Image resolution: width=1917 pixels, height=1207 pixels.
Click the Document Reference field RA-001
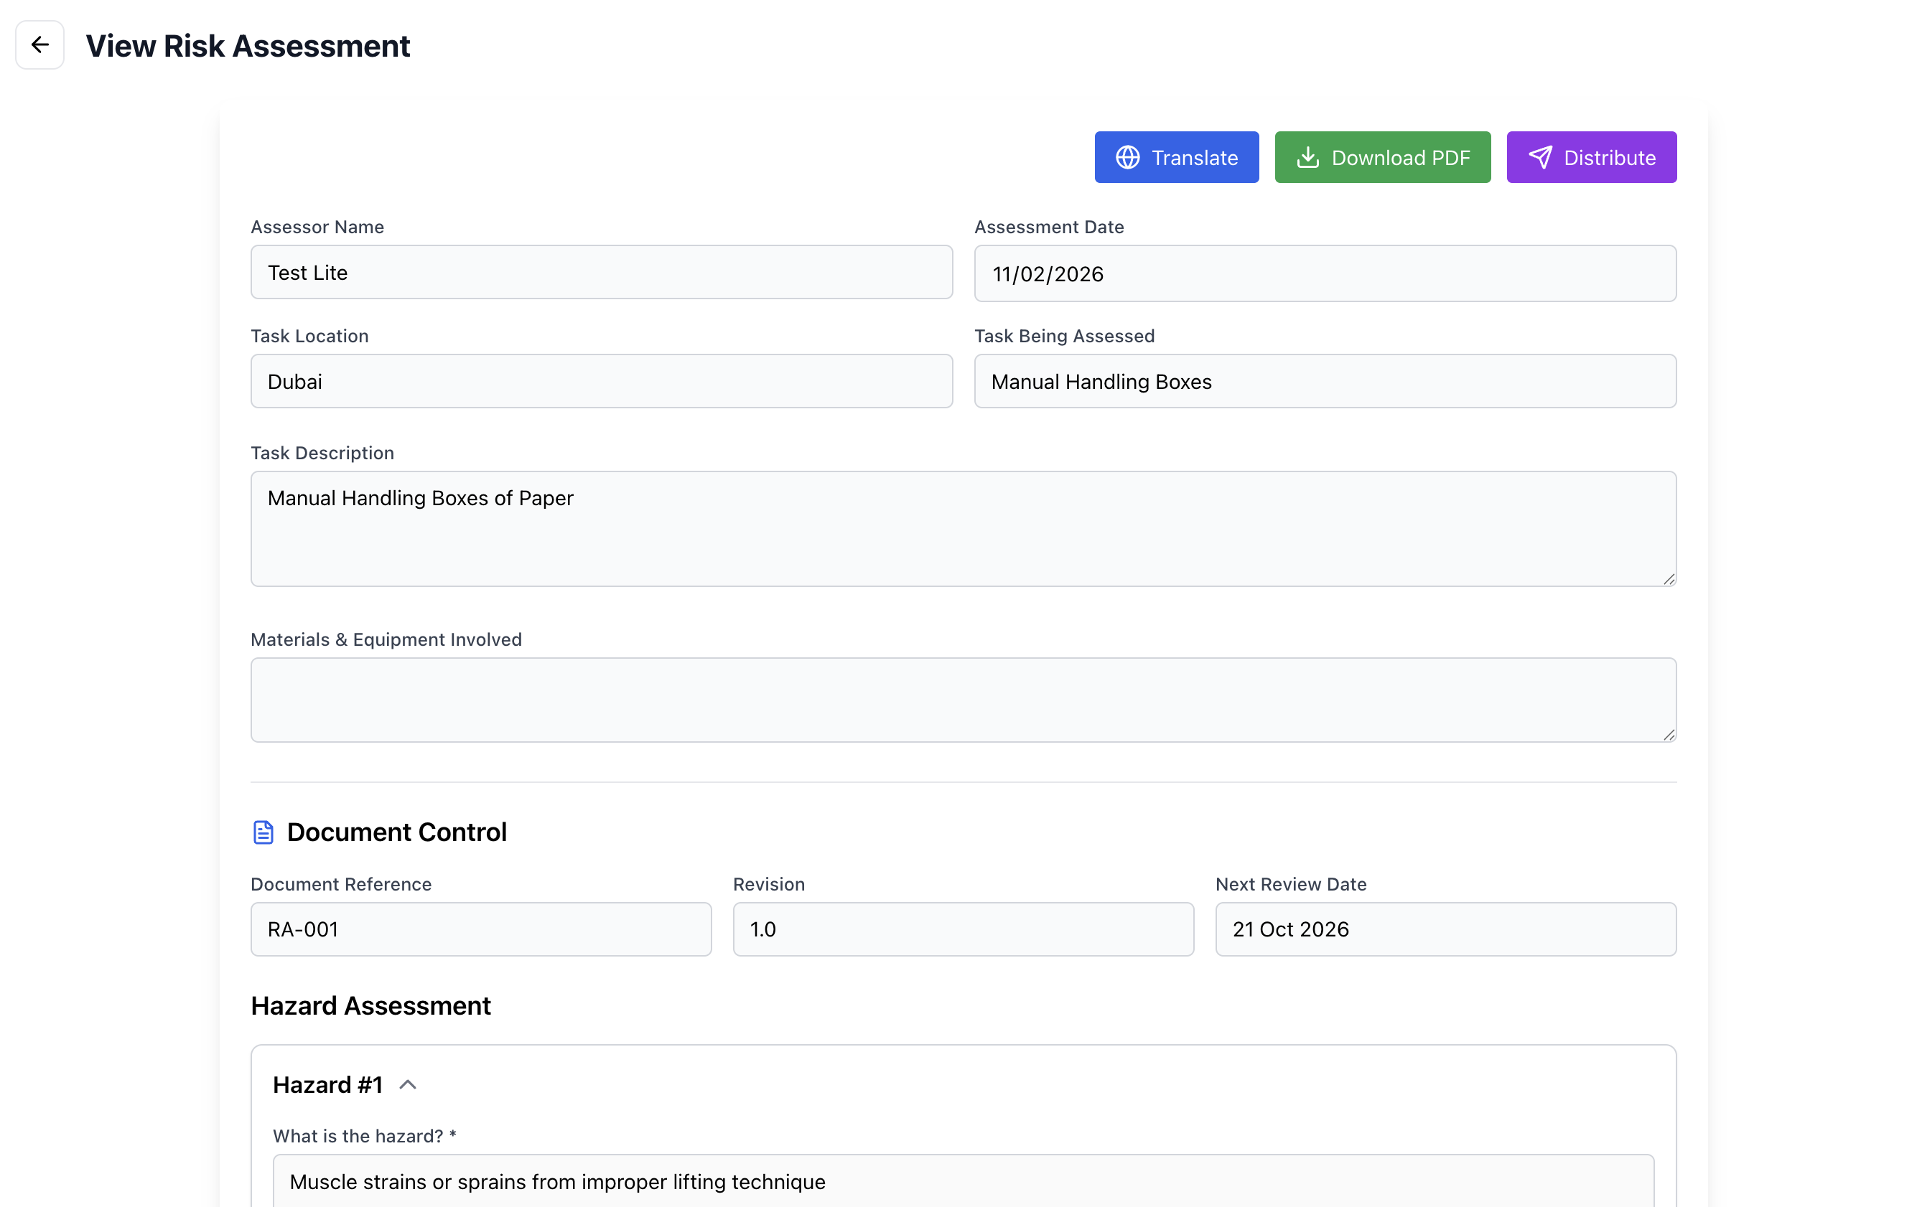pyautogui.click(x=481, y=929)
